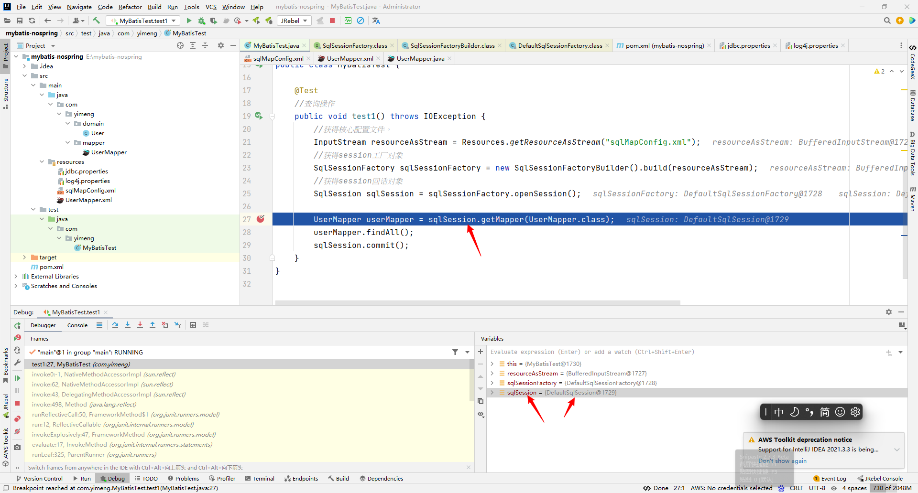Click the Step Over debugger icon

coord(115,325)
